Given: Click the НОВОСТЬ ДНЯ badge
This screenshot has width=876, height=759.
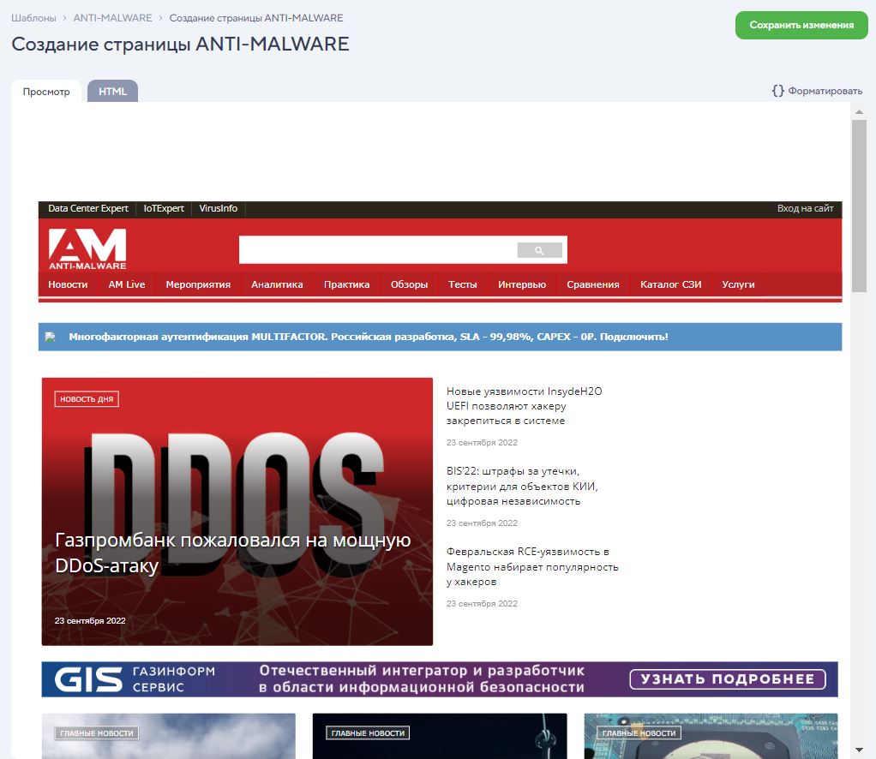Looking at the screenshot, I should click(x=87, y=399).
